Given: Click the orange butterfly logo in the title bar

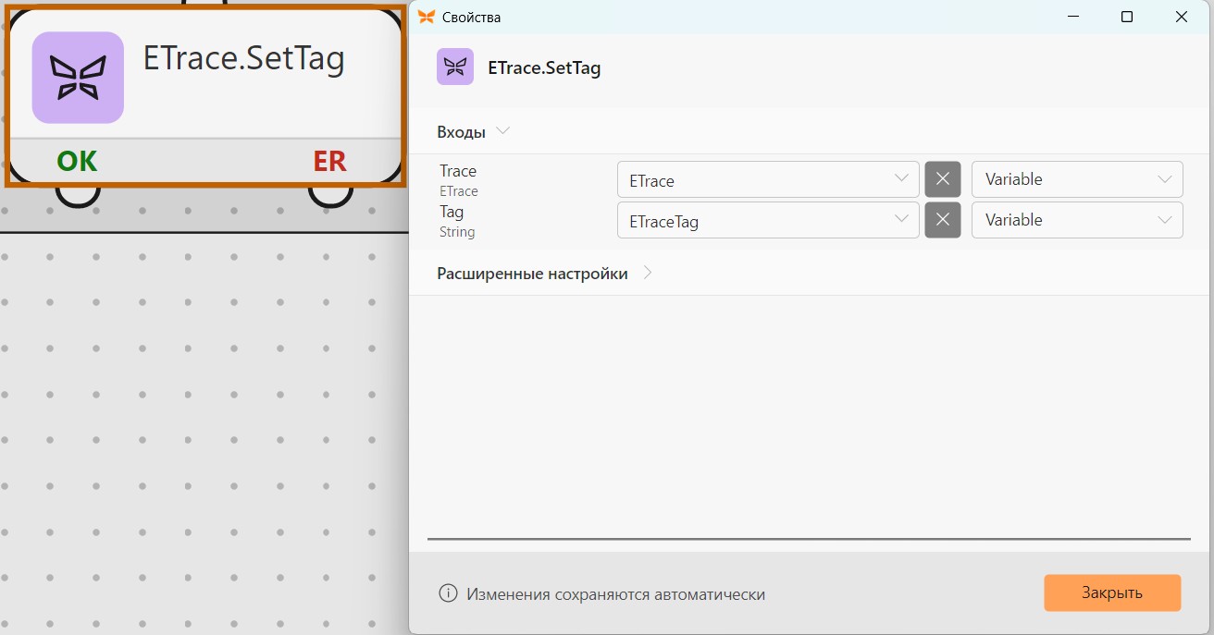Looking at the screenshot, I should (x=426, y=17).
